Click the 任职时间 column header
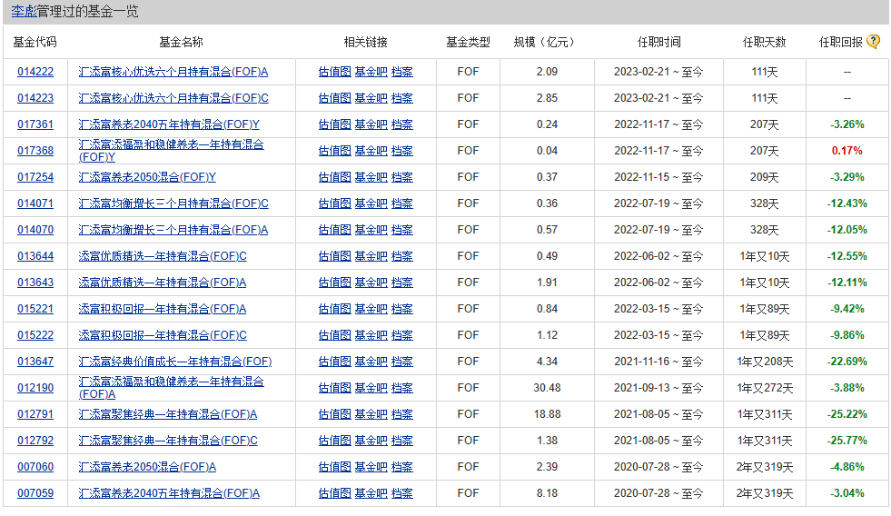Image resolution: width=891 pixels, height=516 pixels. pos(658,42)
